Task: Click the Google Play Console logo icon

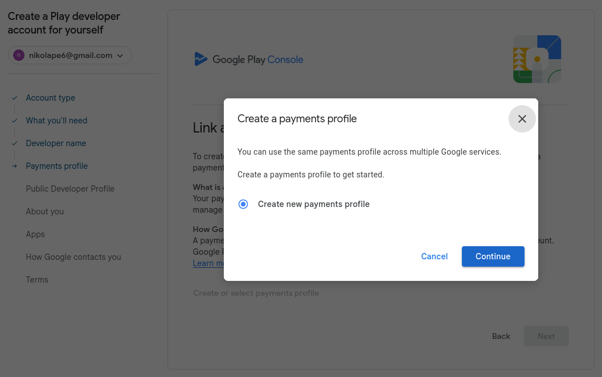Action: pos(200,59)
